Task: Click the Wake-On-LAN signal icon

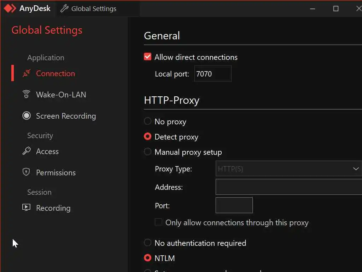Action: coord(27,95)
